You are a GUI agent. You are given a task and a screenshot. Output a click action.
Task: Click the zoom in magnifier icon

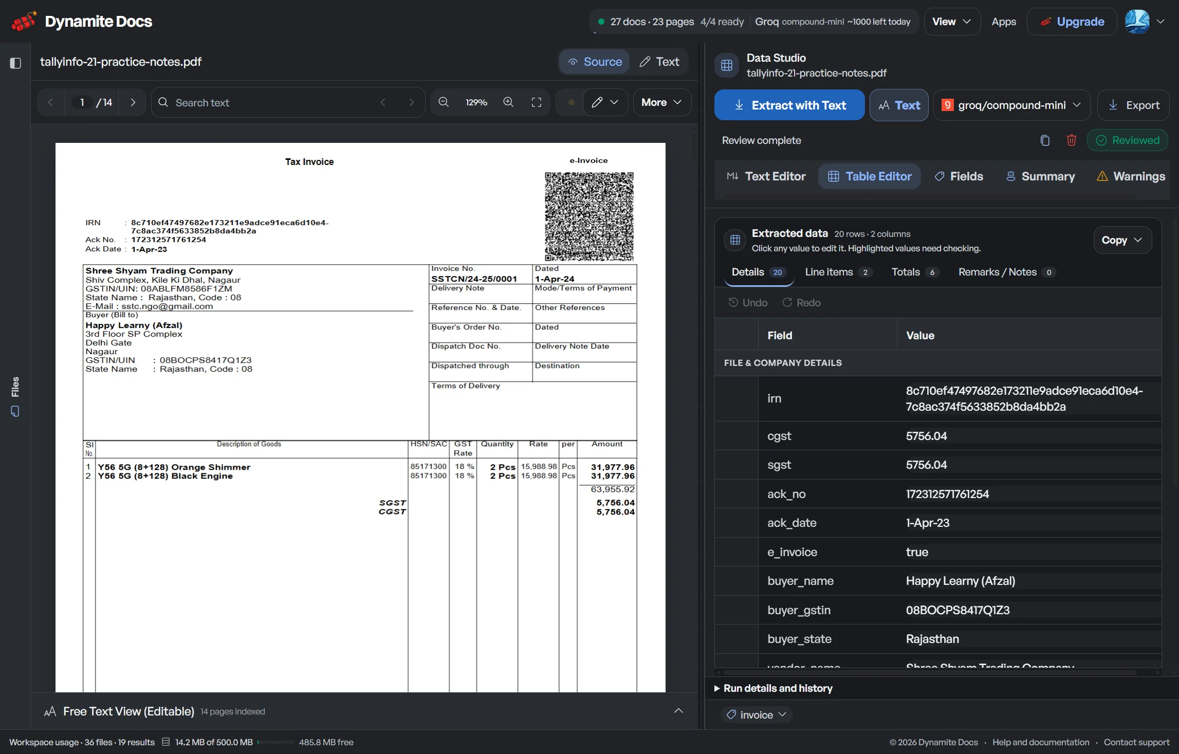click(508, 102)
